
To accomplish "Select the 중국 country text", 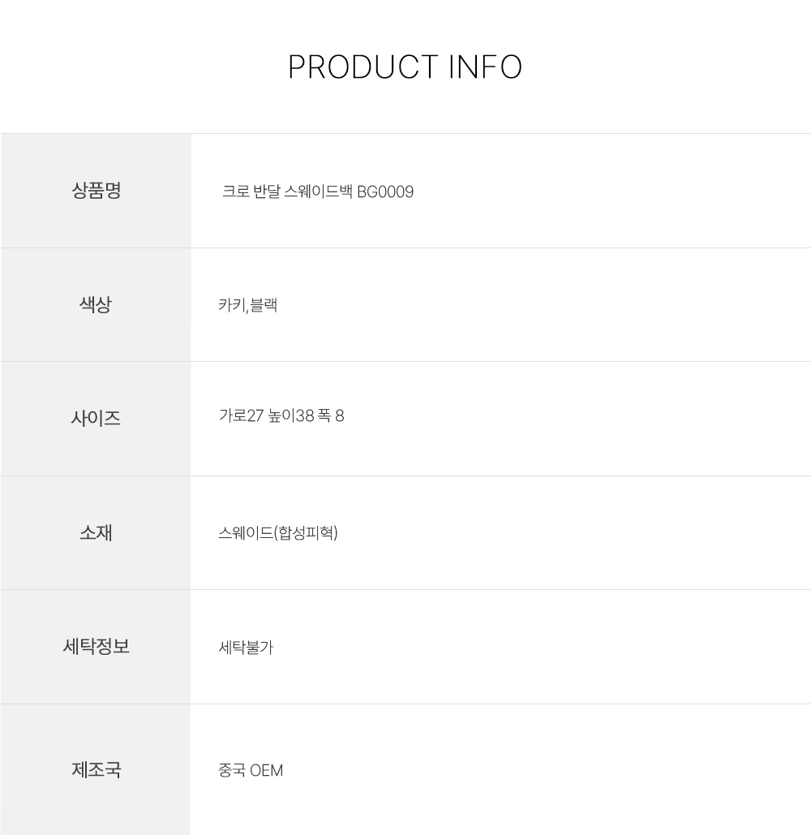I will point(232,770).
